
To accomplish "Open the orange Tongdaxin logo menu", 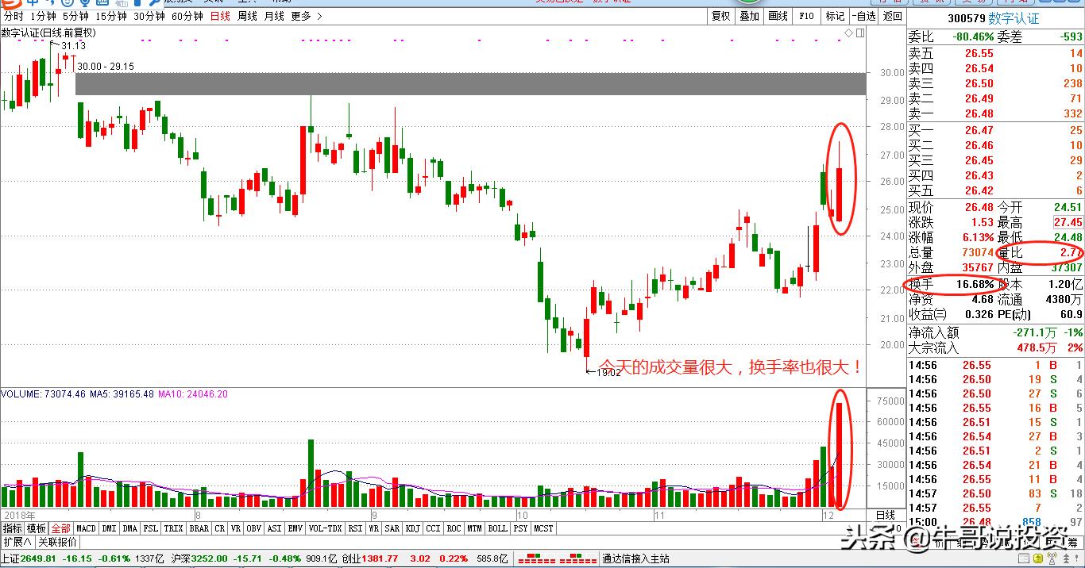I will point(10,5).
